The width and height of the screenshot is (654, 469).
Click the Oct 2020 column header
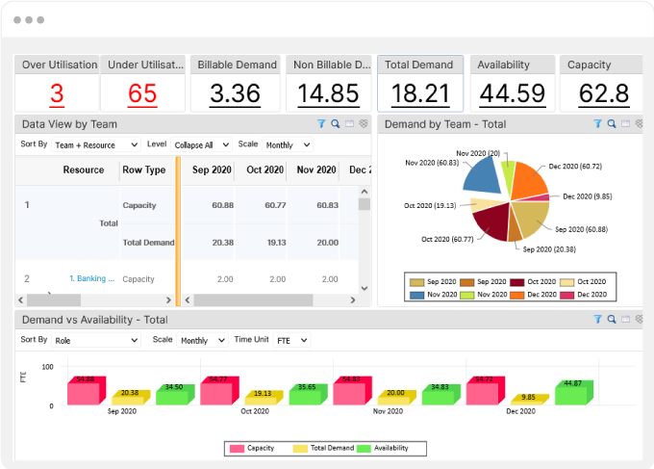click(x=264, y=169)
